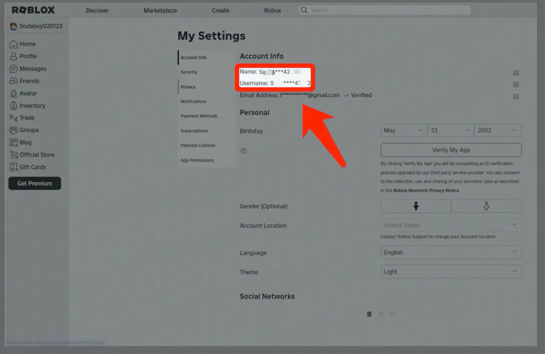Open the Messages icon
The height and width of the screenshot is (354, 545).
13,69
